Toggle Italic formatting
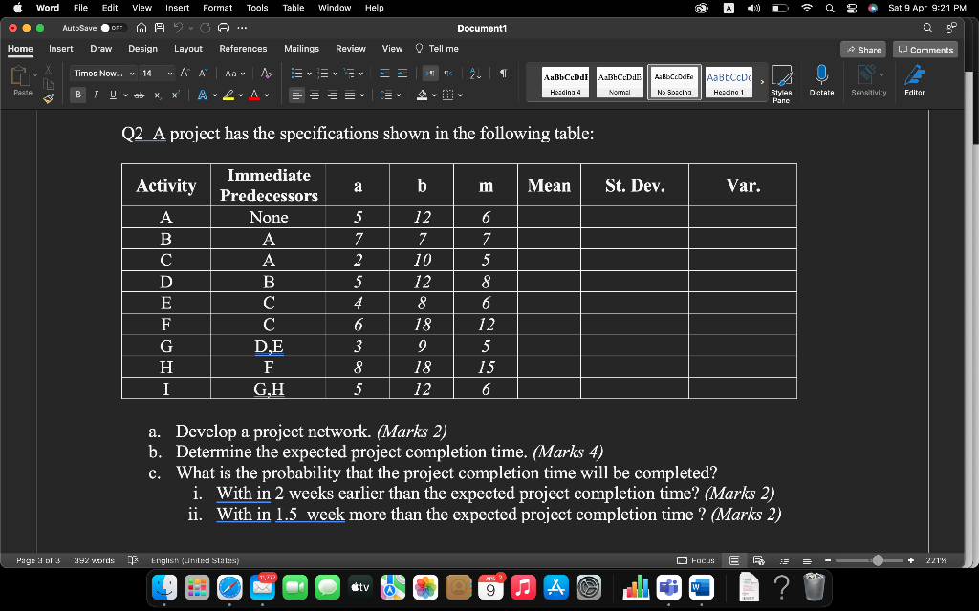979x611 pixels. click(x=96, y=95)
